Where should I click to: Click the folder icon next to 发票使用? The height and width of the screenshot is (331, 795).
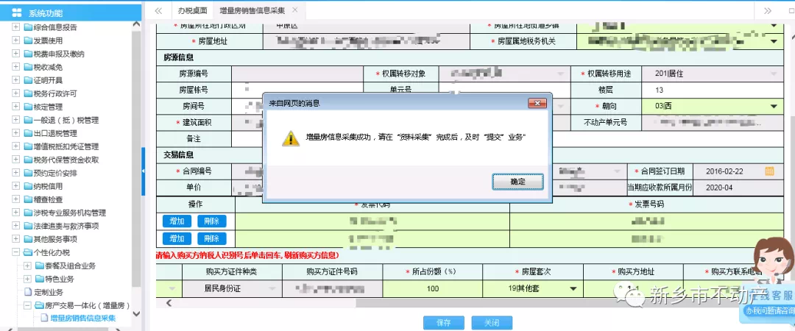tap(29, 40)
